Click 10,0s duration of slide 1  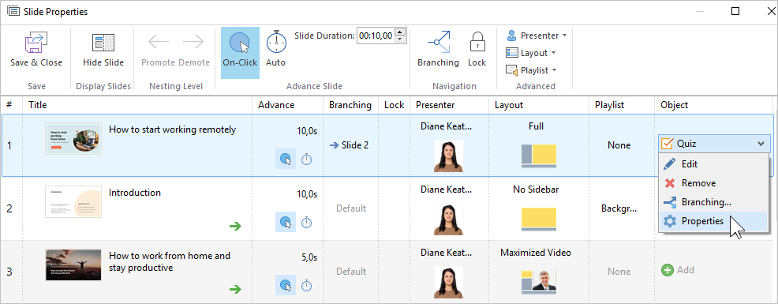(x=307, y=131)
